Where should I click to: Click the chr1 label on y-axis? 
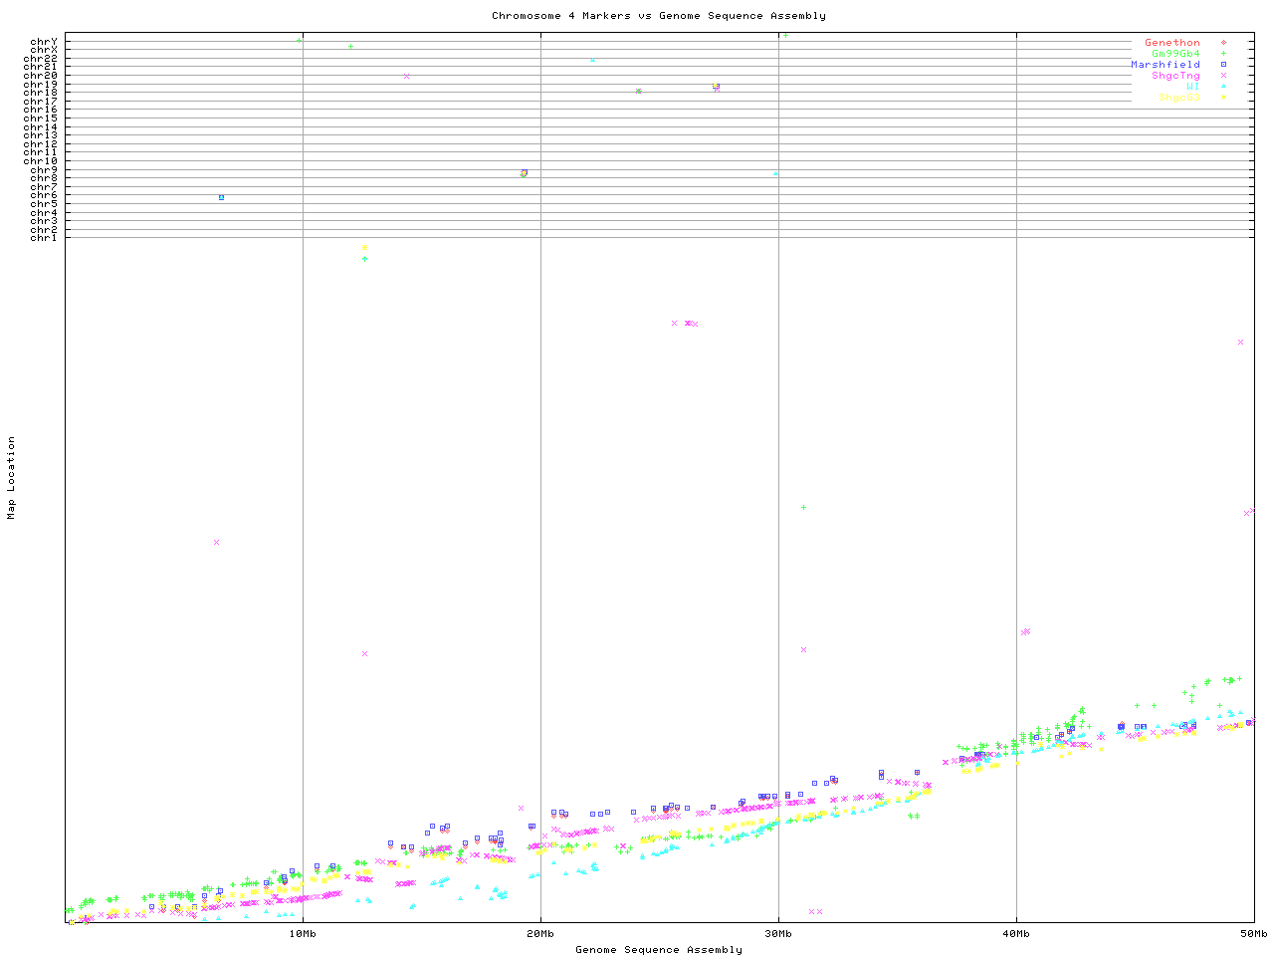pos(43,238)
